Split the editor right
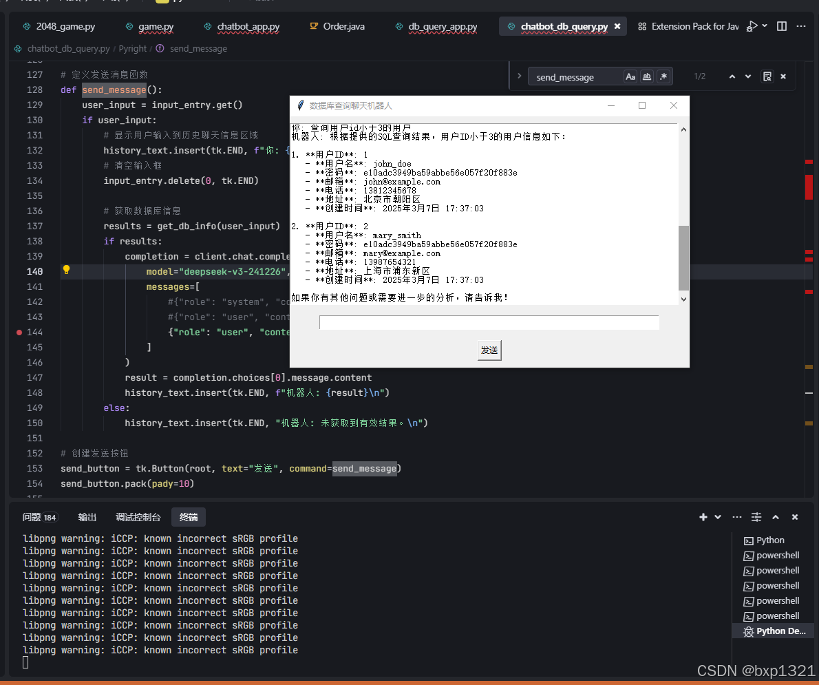This screenshot has height=685, width=819. coord(782,26)
